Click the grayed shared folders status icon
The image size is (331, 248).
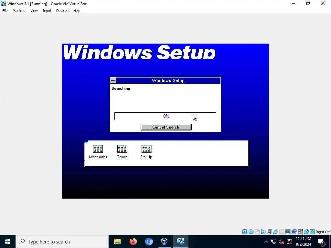[x=282, y=232]
